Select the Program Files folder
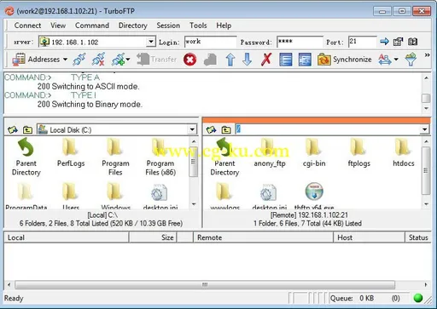The image size is (437, 309). pyautogui.click(x=115, y=157)
